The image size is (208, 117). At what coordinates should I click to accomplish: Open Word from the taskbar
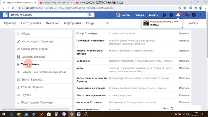79,114
